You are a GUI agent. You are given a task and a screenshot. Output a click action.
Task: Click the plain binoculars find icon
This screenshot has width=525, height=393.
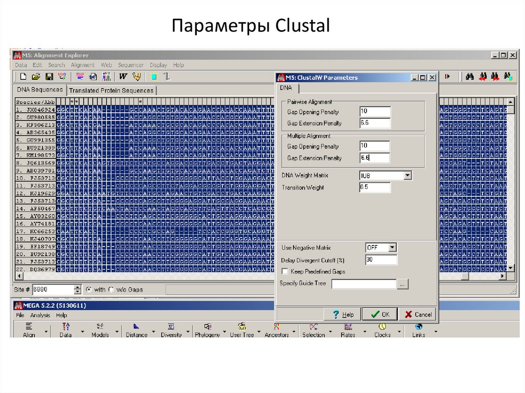(470, 77)
